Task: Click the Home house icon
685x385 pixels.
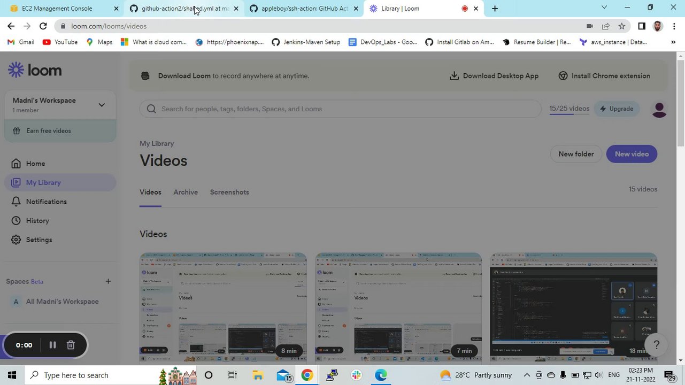Action: 16,164
